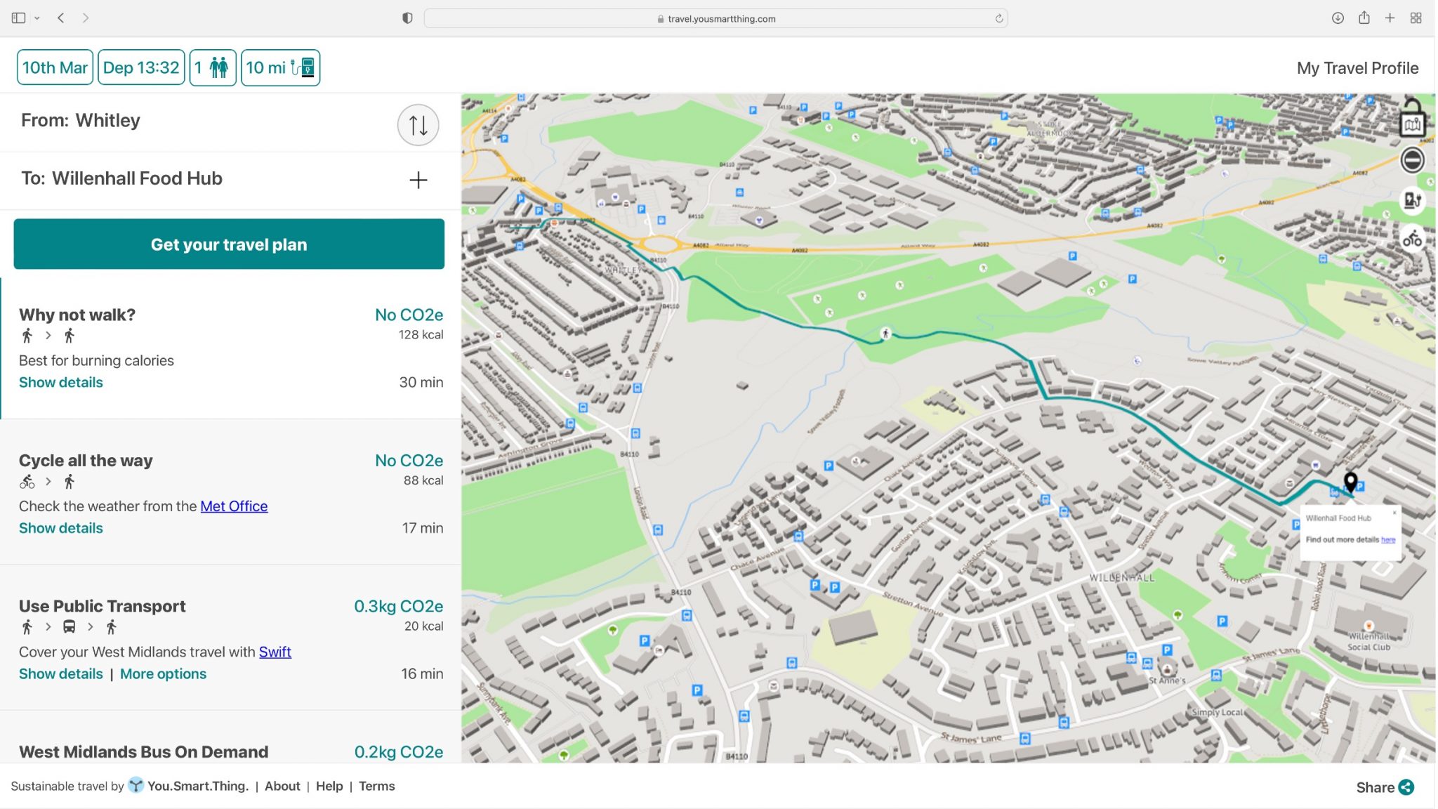Click the walking person icon on the route
1438x809 pixels.
pyautogui.click(x=886, y=333)
